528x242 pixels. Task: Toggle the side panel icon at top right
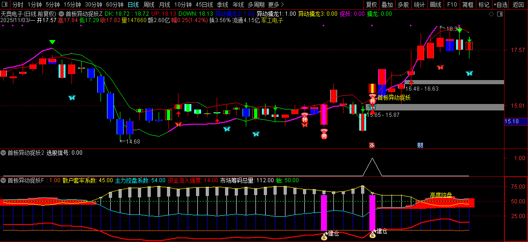click(500, 14)
